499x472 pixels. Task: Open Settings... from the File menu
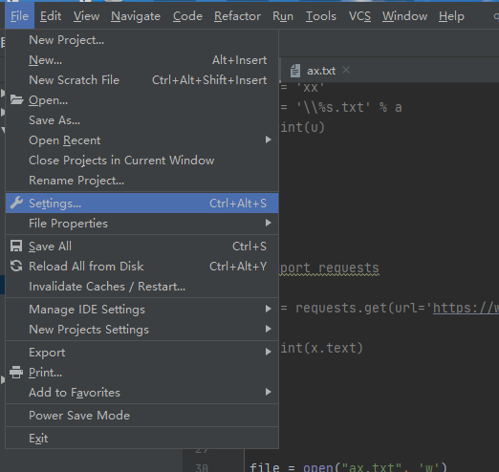click(141, 203)
